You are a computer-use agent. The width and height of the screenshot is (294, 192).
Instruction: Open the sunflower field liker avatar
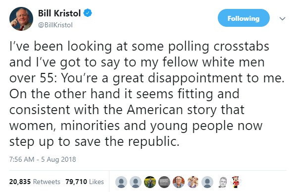(150, 182)
